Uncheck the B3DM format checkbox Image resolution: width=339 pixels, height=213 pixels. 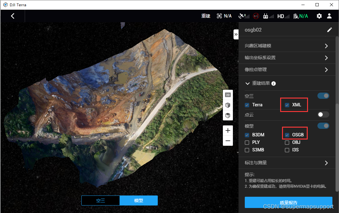coord(247,135)
